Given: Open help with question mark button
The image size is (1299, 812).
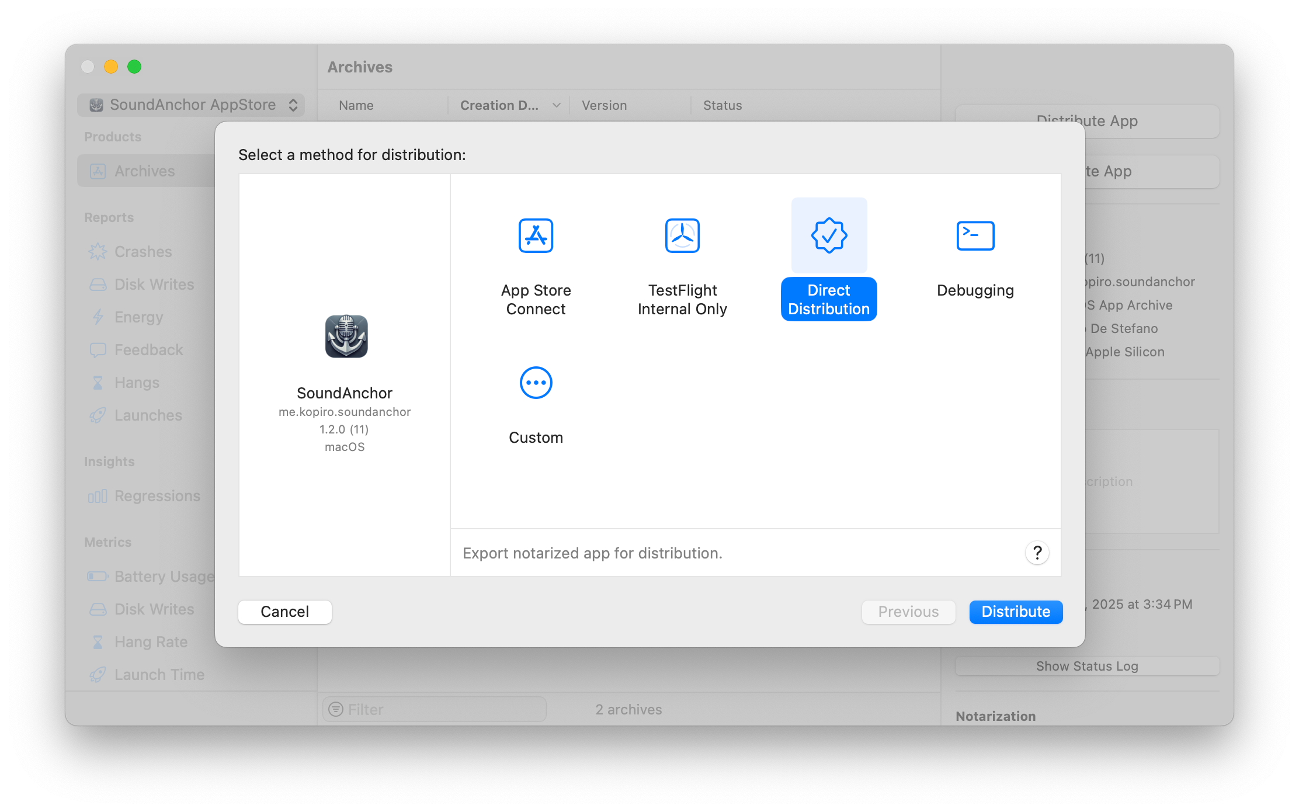Looking at the screenshot, I should [1037, 553].
